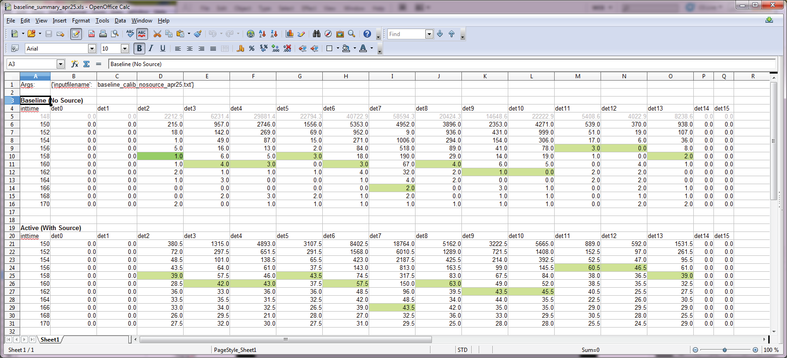Open the Edit menu
The width and height of the screenshot is (787, 358).
[x=25, y=21]
